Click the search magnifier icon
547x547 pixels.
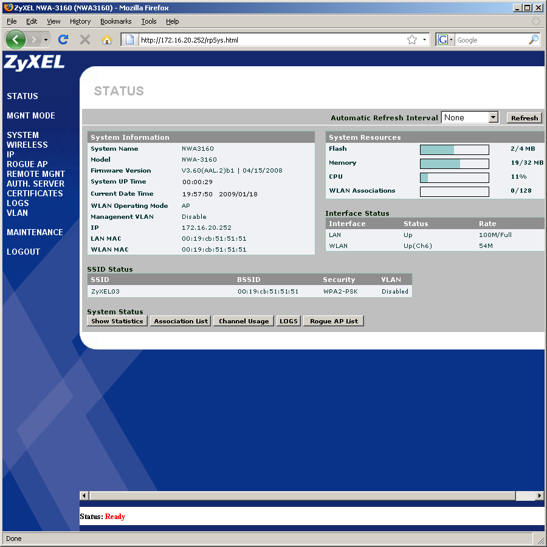pyautogui.click(x=534, y=40)
